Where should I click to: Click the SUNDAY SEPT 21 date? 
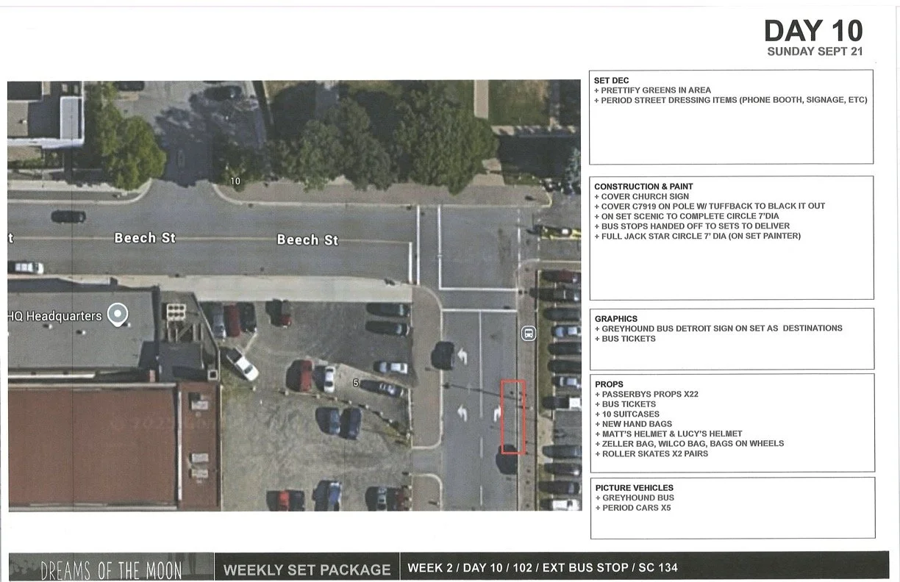pos(815,51)
